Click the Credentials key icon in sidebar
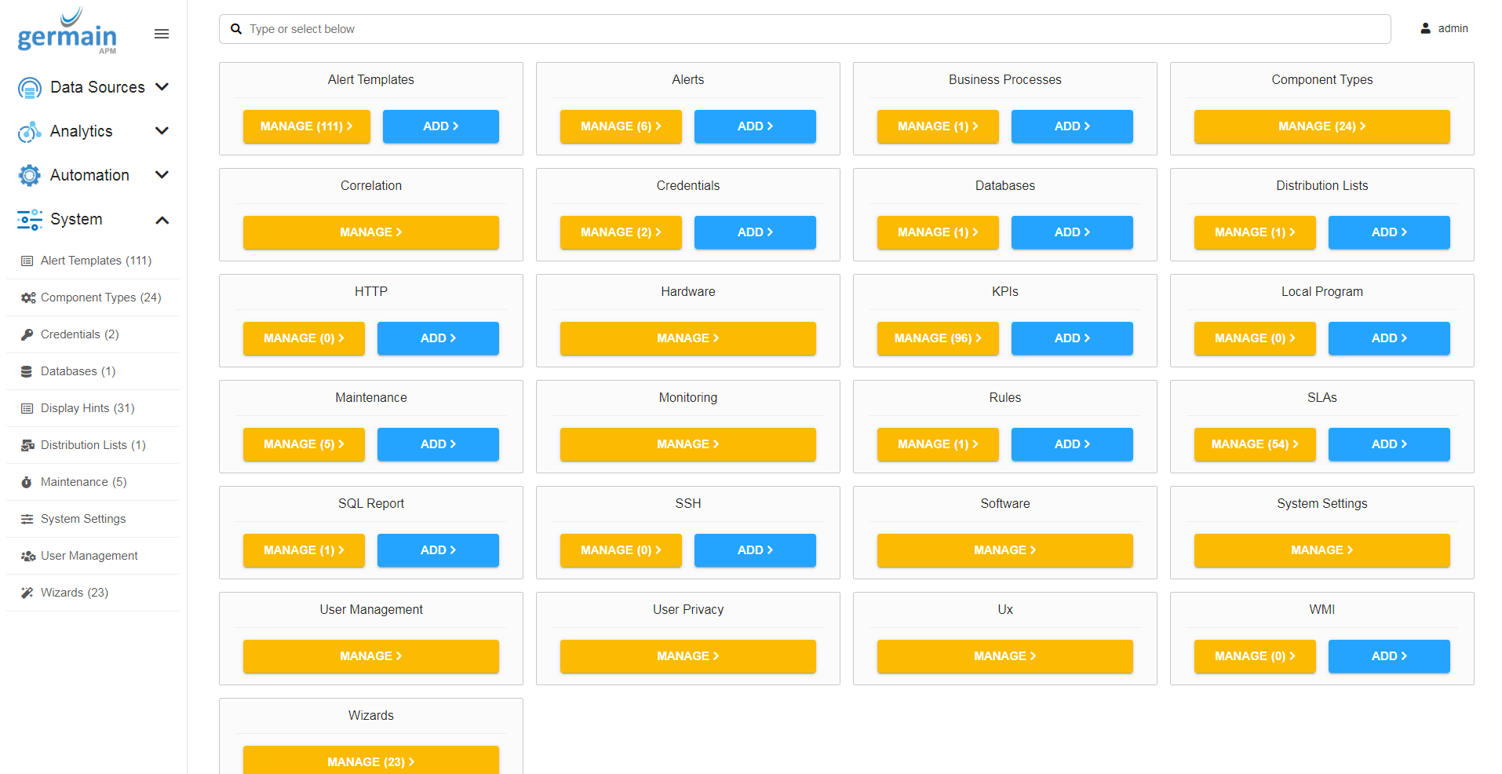This screenshot has height=774, width=1502. (x=27, y=334)
